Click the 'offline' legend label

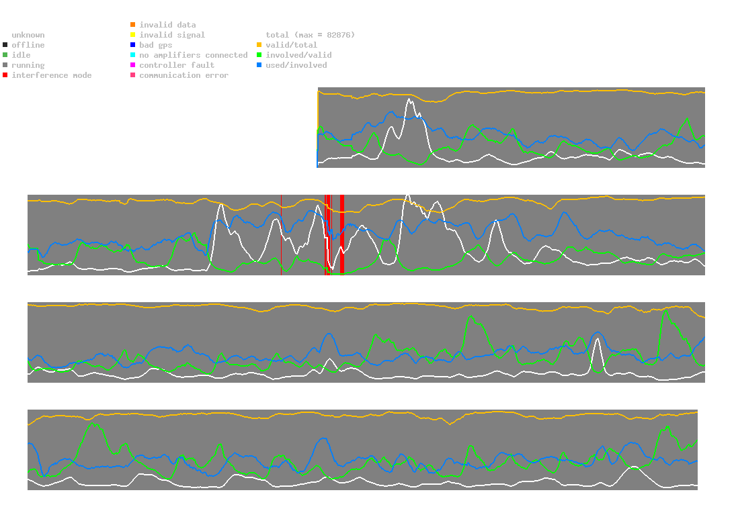click(28, 45)
